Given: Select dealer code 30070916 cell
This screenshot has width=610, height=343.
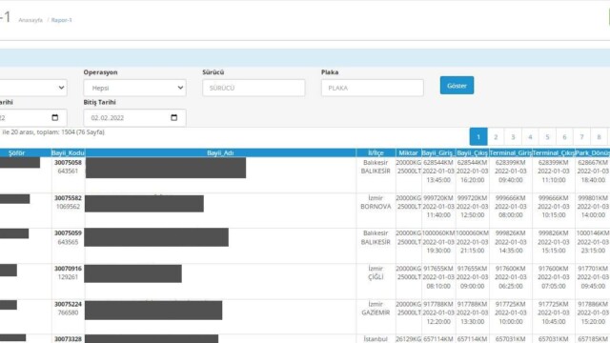Looking at the screenshot, I should 68,281.
